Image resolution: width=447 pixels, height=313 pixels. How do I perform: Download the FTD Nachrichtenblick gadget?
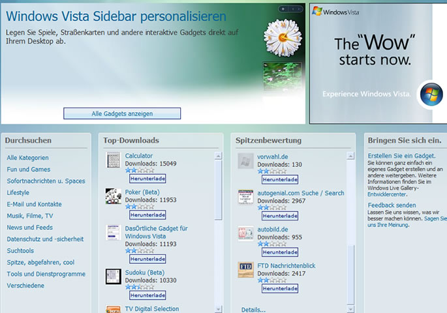point(280,288)
